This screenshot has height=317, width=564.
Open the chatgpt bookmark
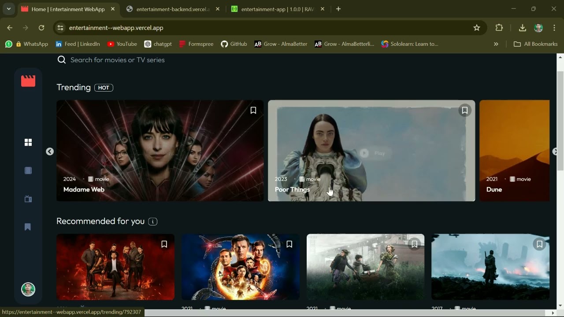pyautogui.click(x=158, y=44)
